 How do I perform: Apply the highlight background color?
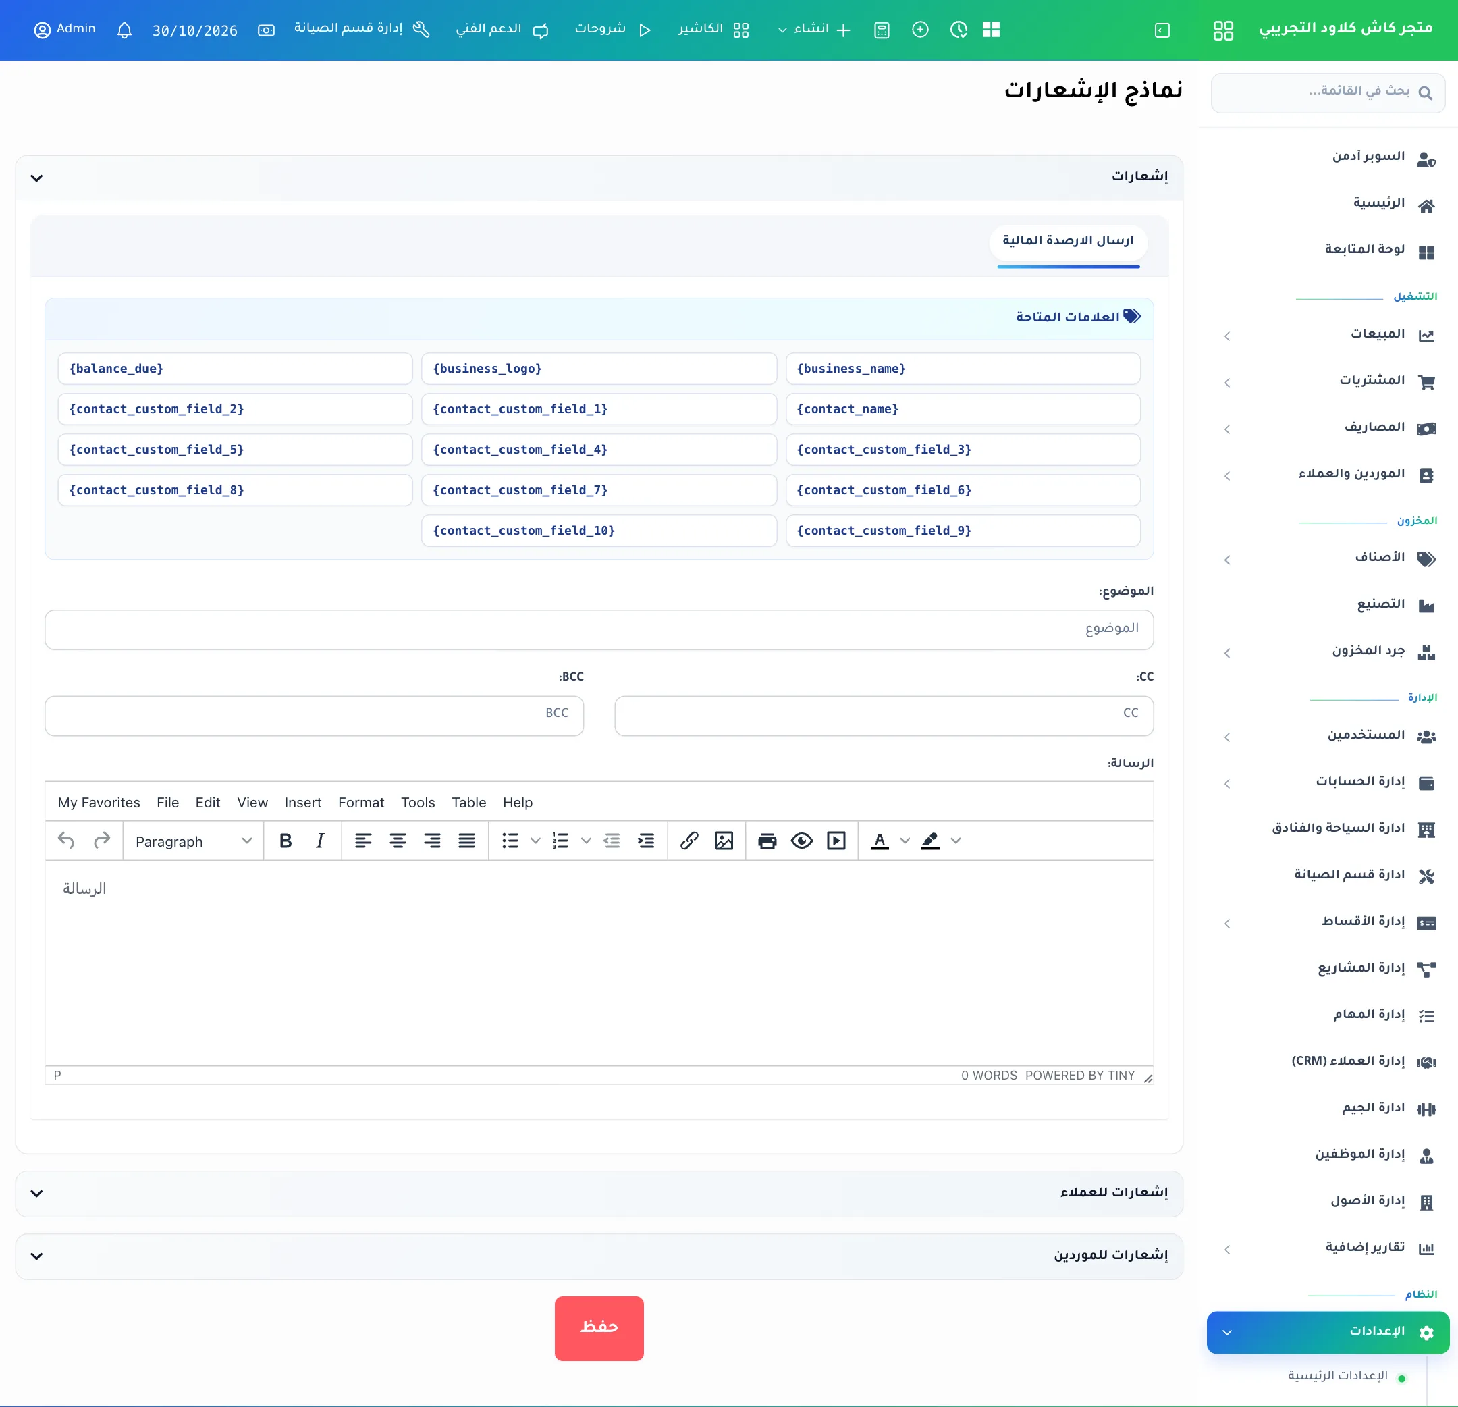pos(930,841)
